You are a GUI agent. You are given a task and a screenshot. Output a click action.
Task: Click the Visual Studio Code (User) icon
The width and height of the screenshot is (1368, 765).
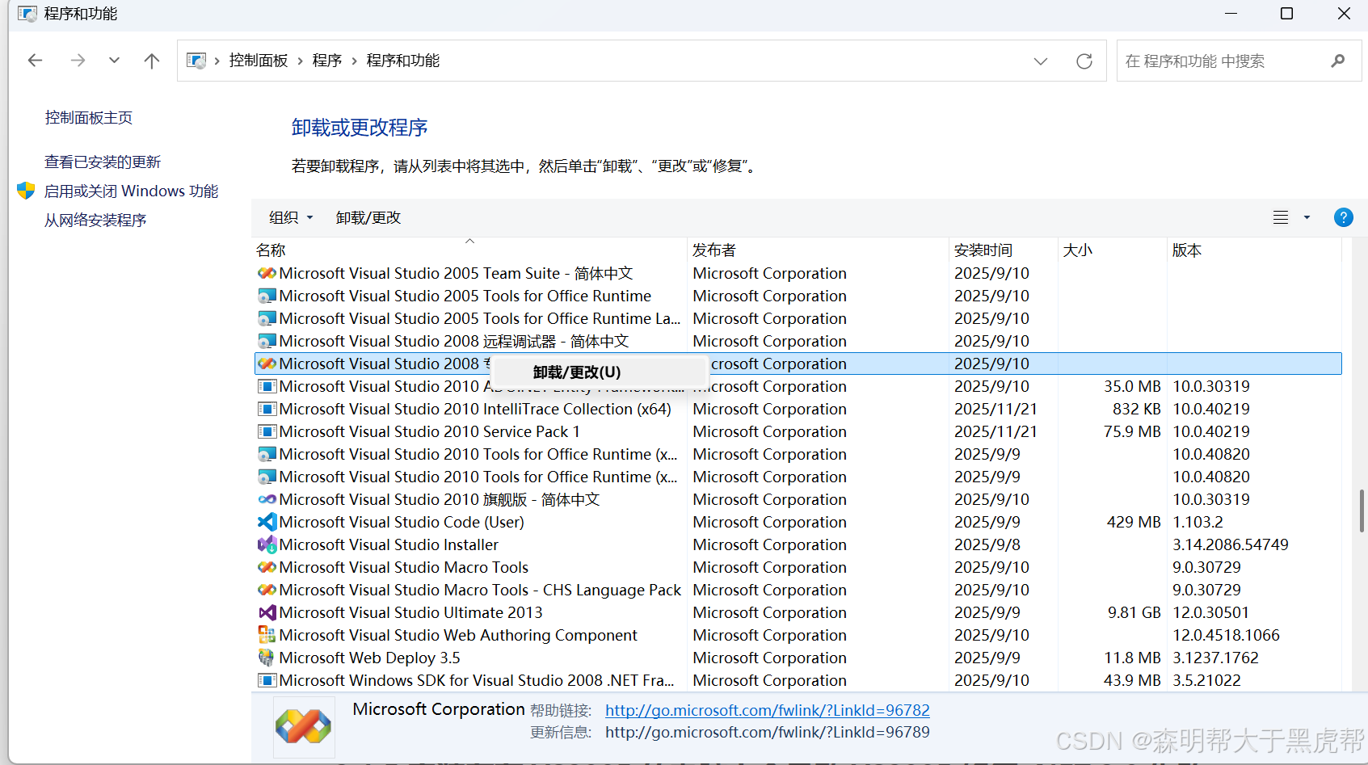coord(267,522)
